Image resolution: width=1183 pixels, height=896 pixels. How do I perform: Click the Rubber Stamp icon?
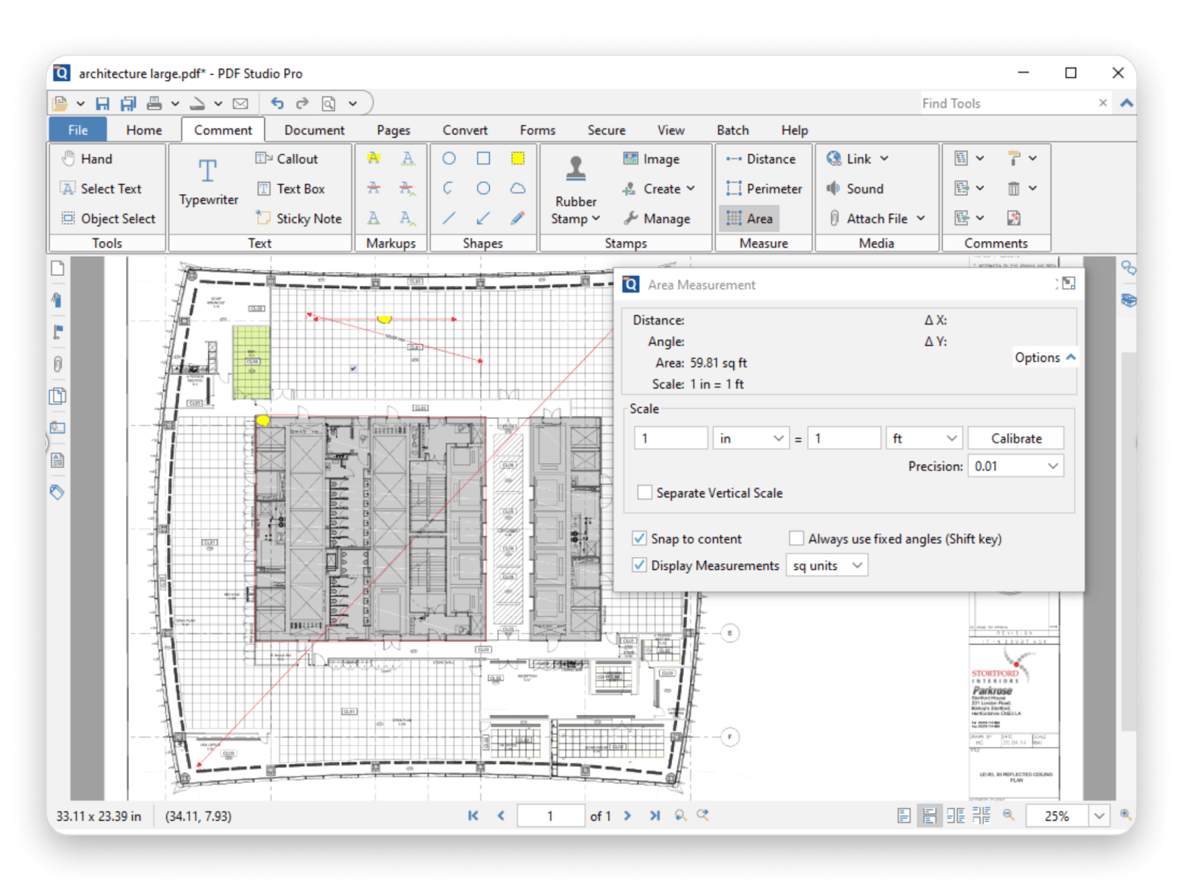click(576, 170)
